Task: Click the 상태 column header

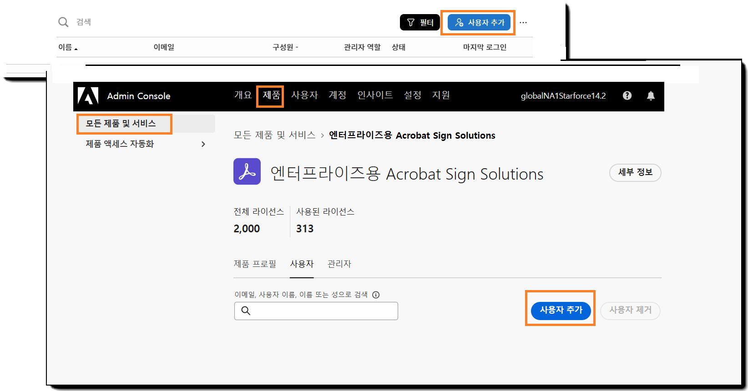Action: [x=399, y=47]
